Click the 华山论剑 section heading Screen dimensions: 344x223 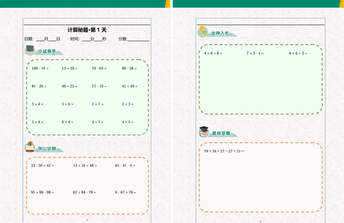click(x=47, y=149)
